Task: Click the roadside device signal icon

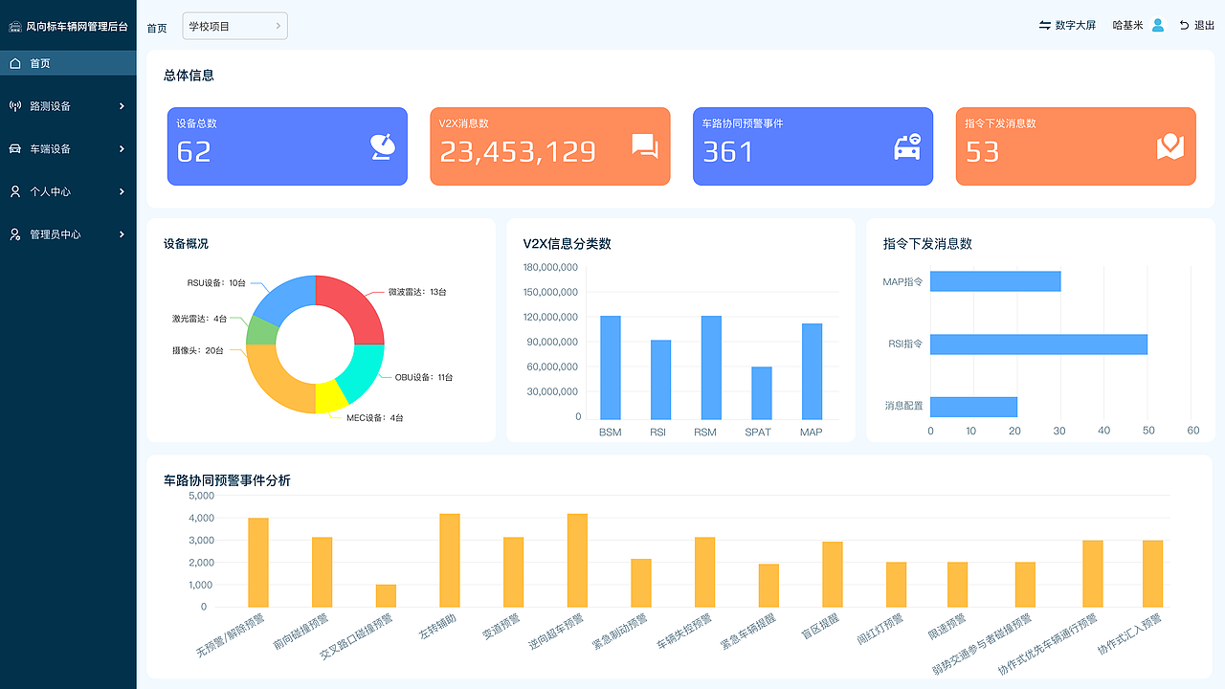Action: click(15, 106)
